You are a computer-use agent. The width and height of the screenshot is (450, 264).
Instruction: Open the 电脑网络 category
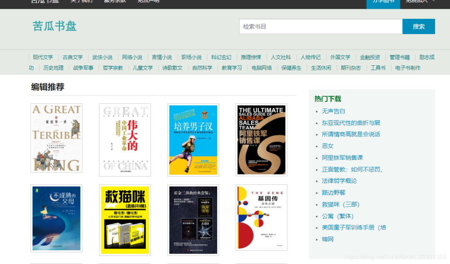click(x=261, y=68)
